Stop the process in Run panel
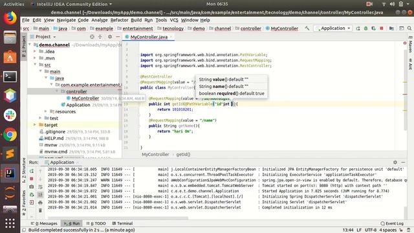 [32, 179]
